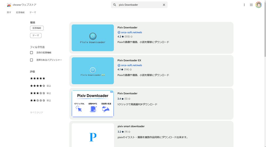Click the search magnifier icon

115,5
